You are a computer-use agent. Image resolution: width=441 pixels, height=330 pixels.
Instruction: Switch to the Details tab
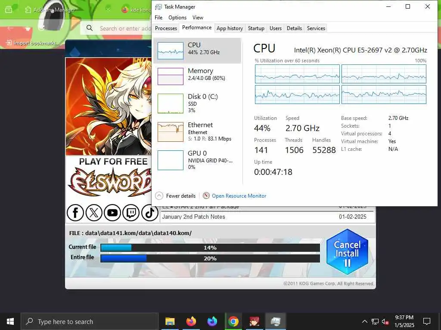click(294, 28)
